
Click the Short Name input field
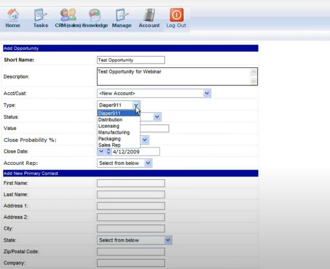pos(131,60)
